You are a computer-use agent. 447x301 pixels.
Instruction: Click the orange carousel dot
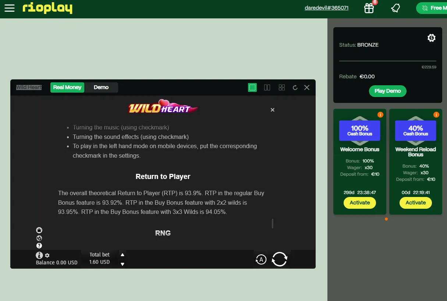(386, 219)
